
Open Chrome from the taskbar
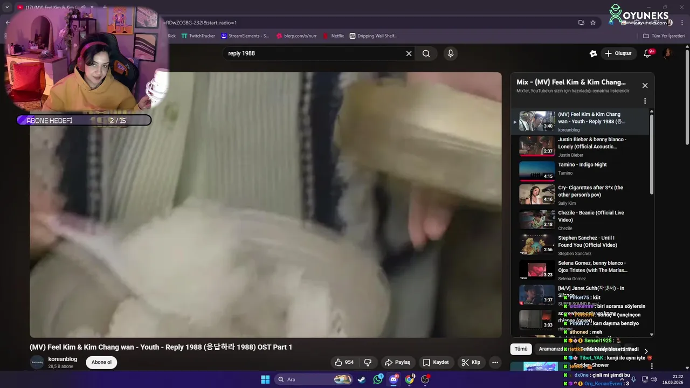pos(409,379)
